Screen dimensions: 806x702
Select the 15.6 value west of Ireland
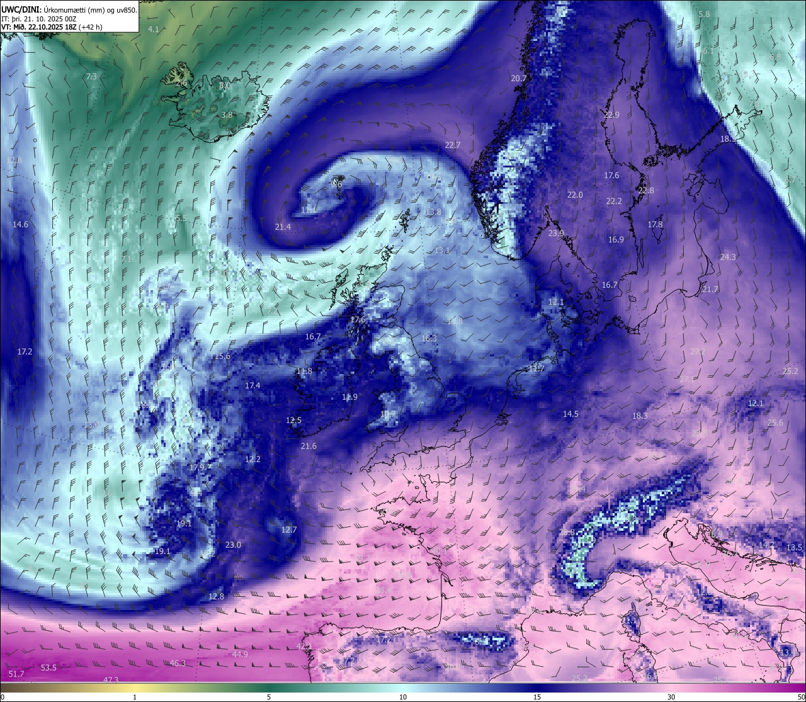(x=222, y=356)
